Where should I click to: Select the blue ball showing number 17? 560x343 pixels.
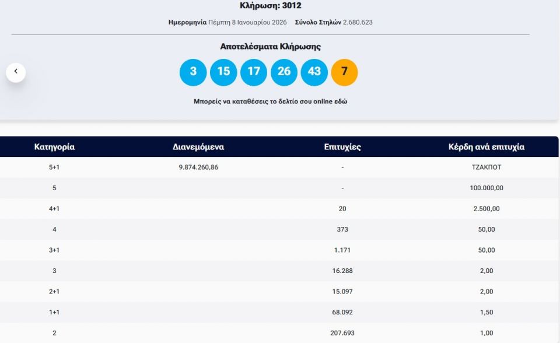pos(254,72)
